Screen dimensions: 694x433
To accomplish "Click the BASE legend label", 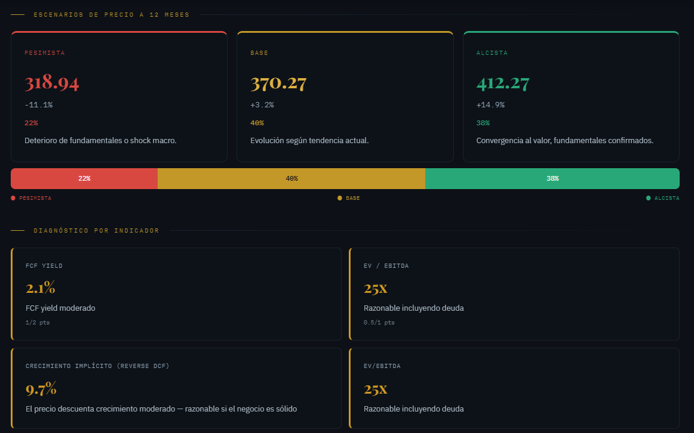I will pyautogui.click(x=353, y=198).
